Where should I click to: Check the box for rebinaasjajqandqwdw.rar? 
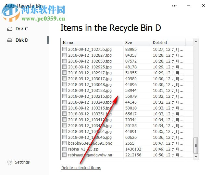coord(65,154)
